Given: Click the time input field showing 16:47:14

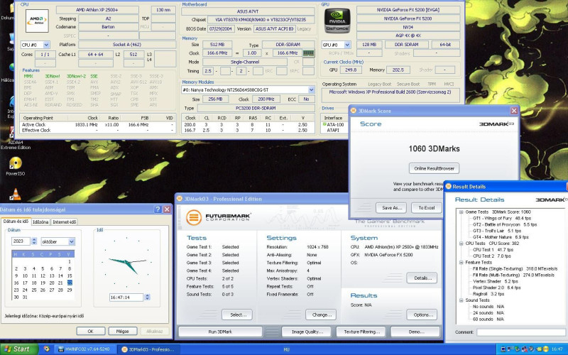Looking at the screenshot, I should coord(126,297).
